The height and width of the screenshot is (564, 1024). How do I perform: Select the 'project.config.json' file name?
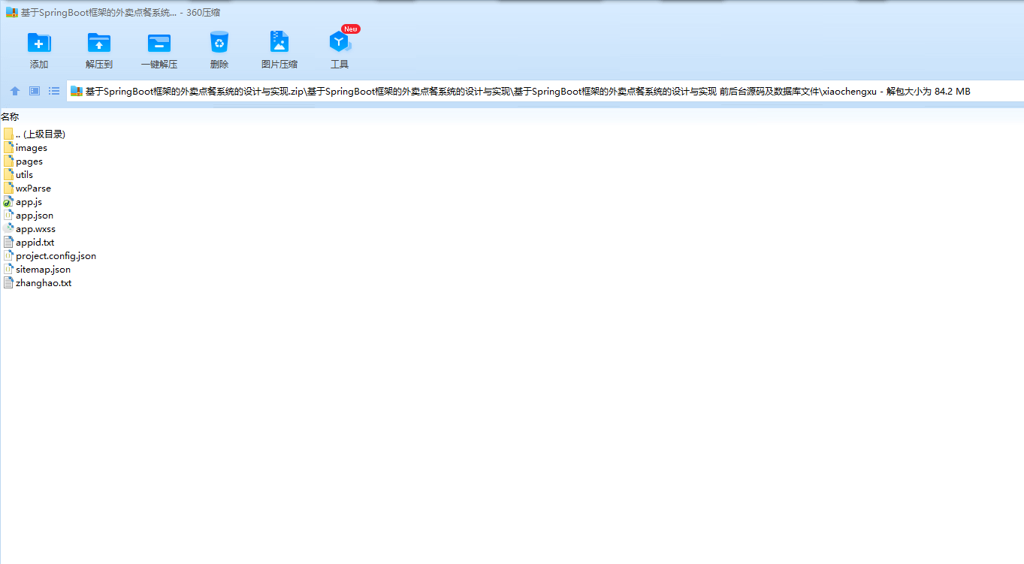click(56, 256)
